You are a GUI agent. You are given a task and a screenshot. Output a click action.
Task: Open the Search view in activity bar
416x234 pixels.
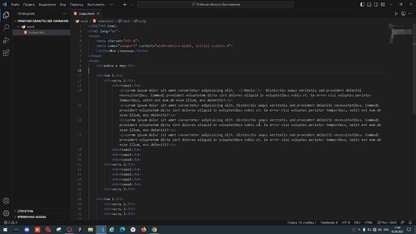pos(6,27)
